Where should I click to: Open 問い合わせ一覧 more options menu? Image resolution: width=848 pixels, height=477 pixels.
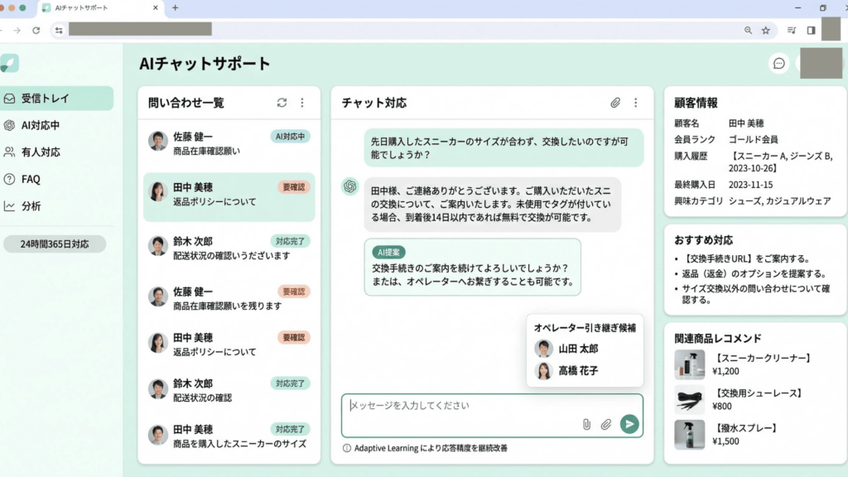[x=302, y=103]
